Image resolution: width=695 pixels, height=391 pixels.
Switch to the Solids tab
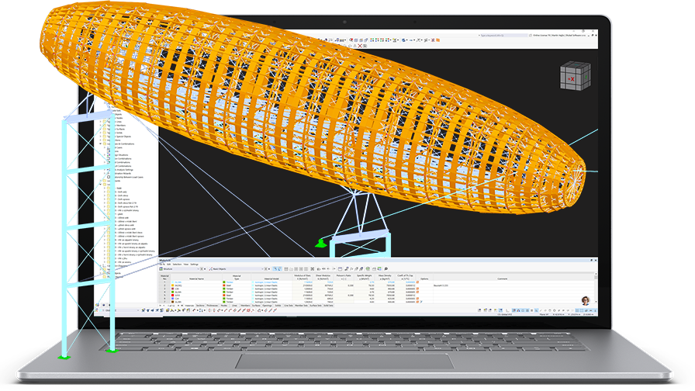(x=278, y=306)
